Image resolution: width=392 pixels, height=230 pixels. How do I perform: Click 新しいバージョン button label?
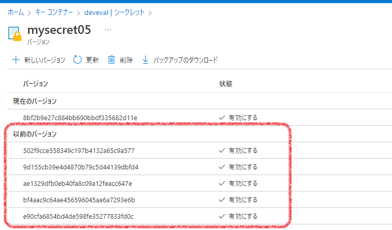click(x=45, y=60)
